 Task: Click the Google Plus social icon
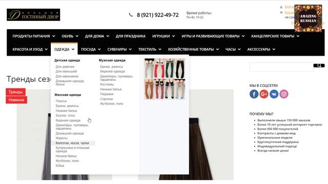264,94
